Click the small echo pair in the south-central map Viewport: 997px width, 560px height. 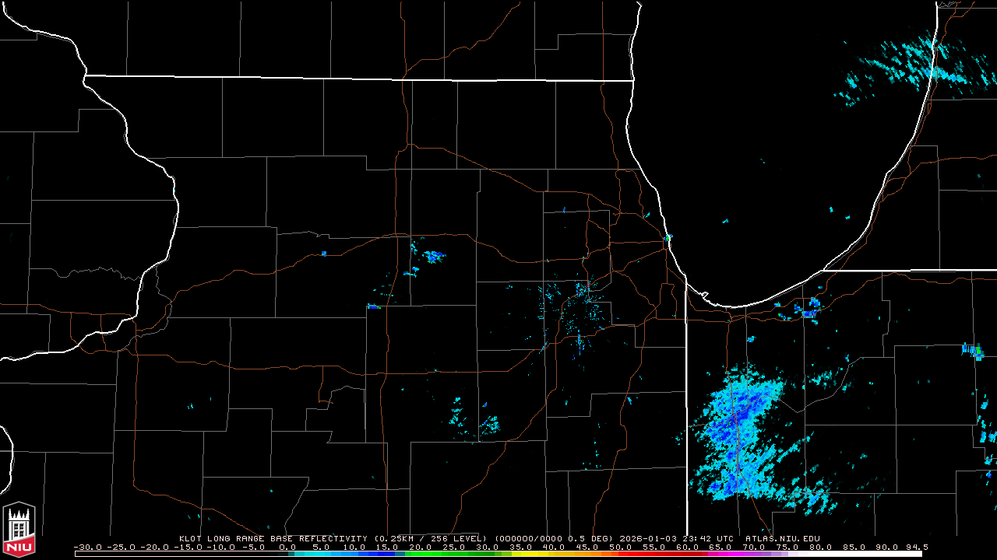tap(475, 422)
